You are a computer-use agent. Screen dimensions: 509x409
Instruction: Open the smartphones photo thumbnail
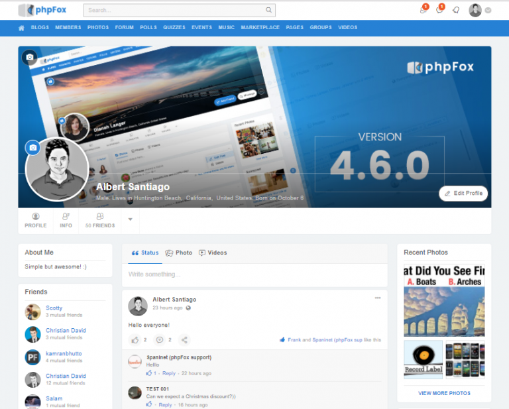(x=465, y=360)
